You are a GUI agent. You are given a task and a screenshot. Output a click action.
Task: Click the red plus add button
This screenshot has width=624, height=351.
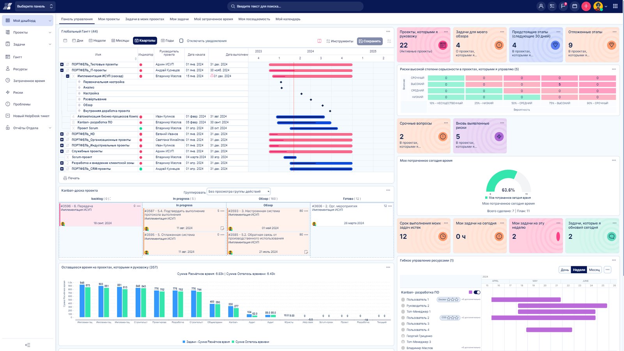pyautogui.click(x=586, y=6)
